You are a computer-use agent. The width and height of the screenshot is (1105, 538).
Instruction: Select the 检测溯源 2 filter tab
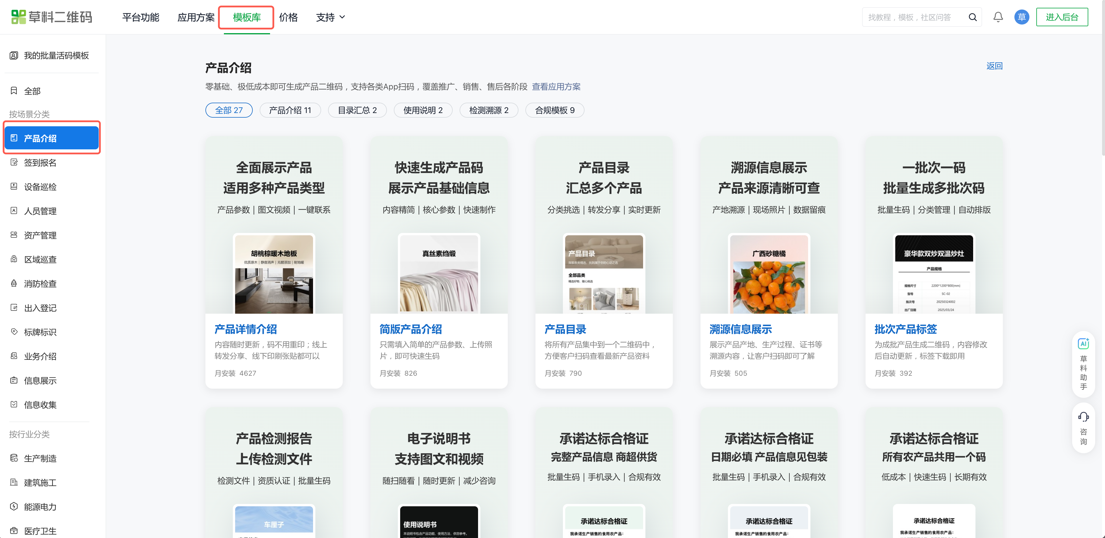(x=489, y=110)
